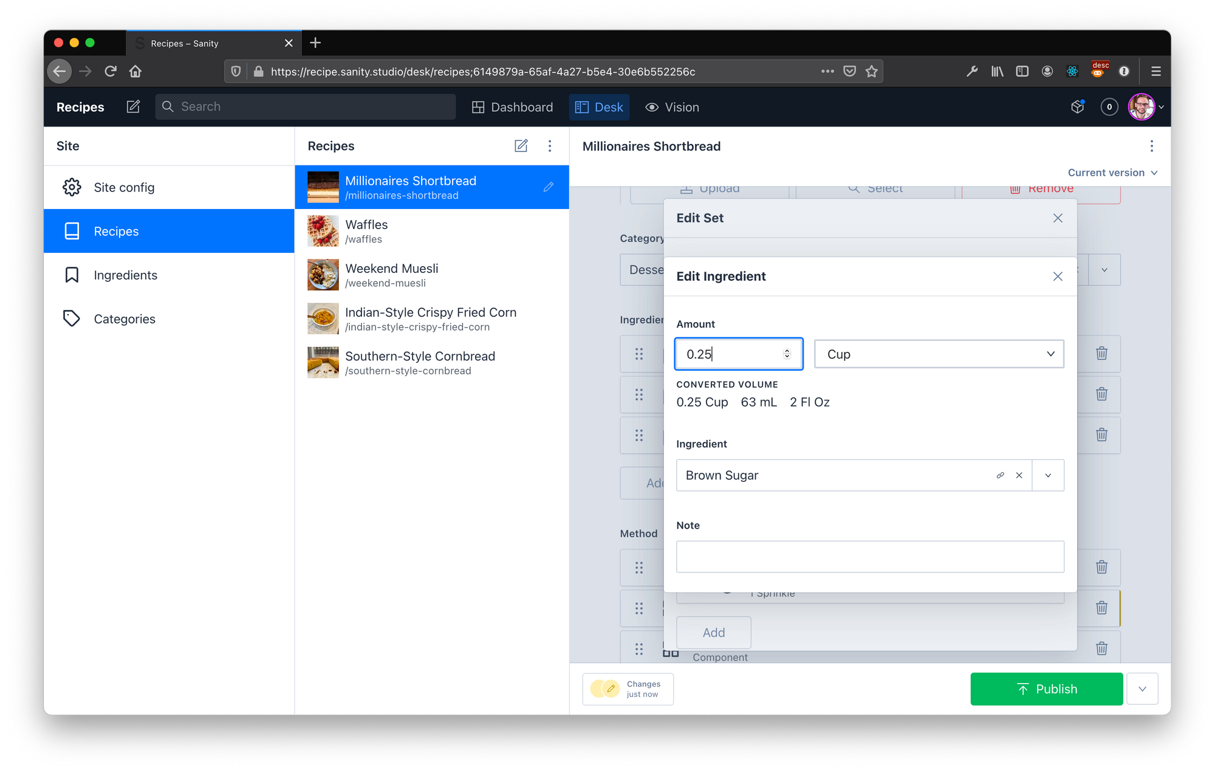The image size is (1215, 773).
Task: Click the link icon in Brown Sugar field
Action: click(1000, 475)
